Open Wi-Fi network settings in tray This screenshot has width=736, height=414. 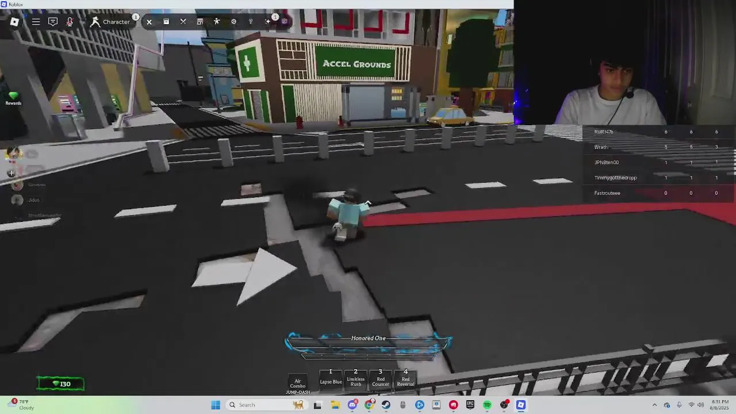(691, 405)
